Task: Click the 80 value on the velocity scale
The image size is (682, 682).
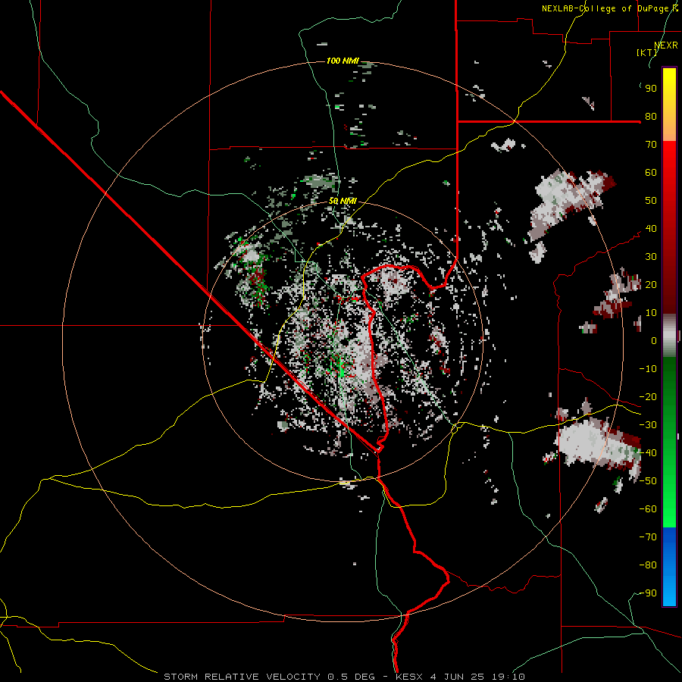Action: pyautogui.click(x=651, y=116)
